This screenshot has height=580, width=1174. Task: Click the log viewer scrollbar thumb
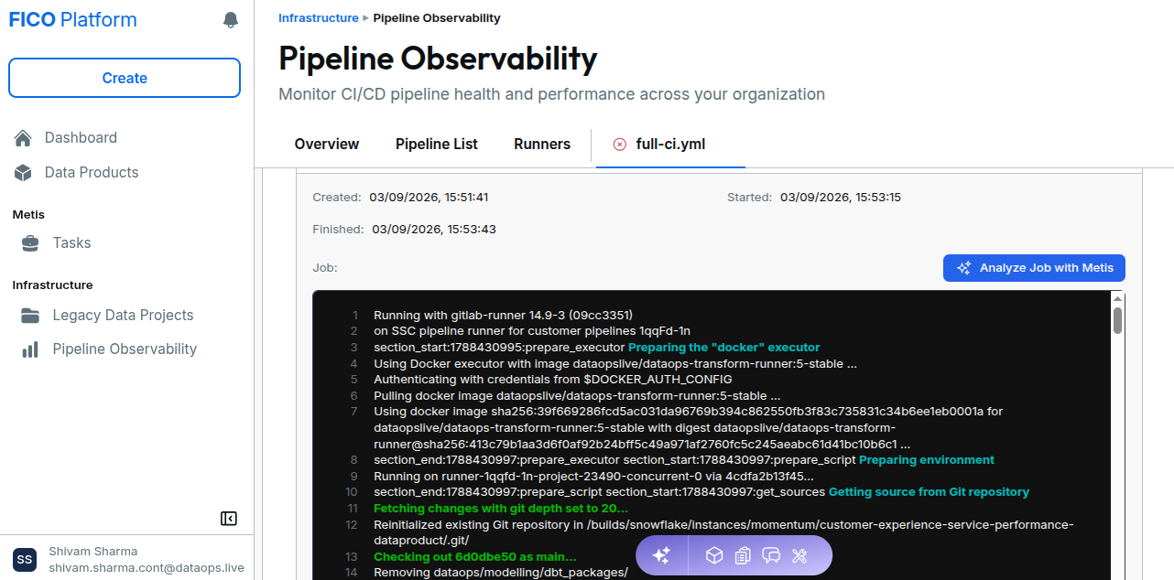tap(1117, 321)
